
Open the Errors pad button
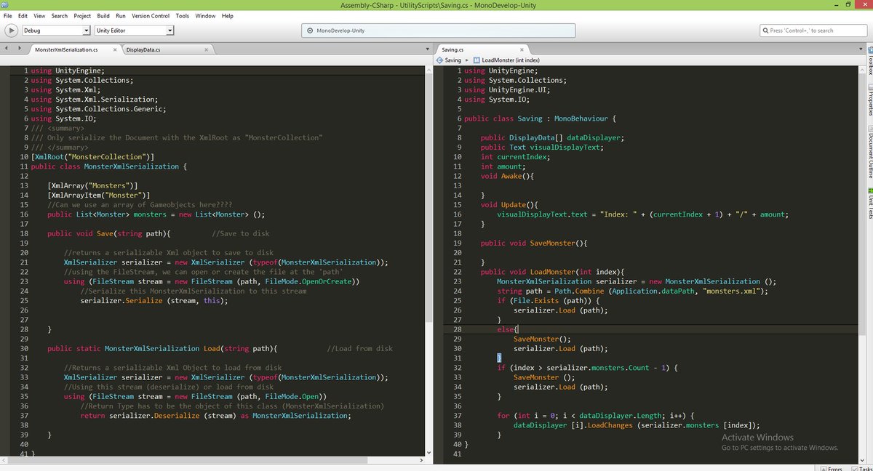(831, 468)
